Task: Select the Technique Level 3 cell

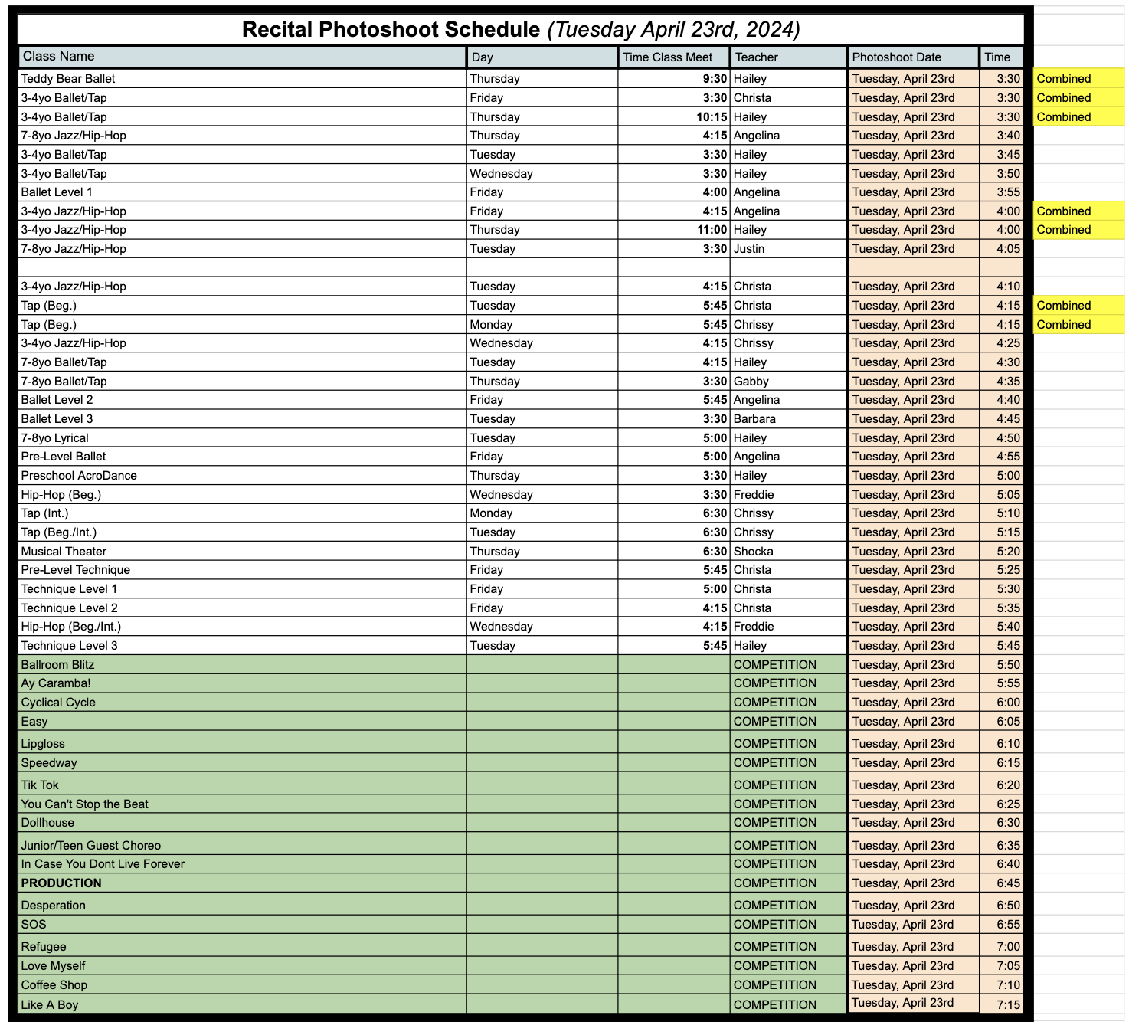Action: [243, 646]
